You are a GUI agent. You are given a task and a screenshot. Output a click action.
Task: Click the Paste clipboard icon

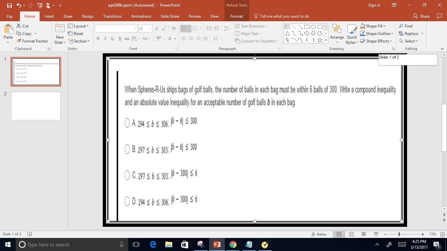8,29
